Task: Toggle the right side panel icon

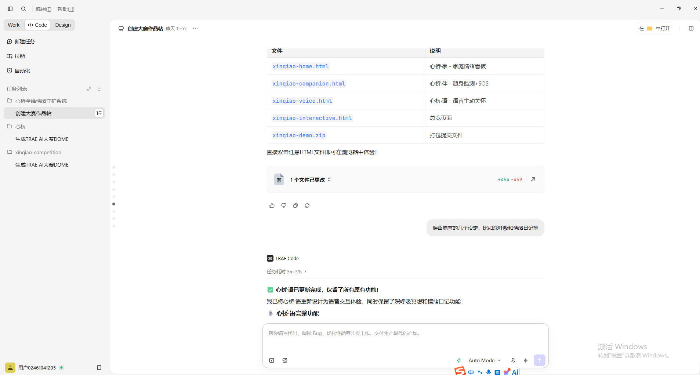Action: [x=691, y=28]
